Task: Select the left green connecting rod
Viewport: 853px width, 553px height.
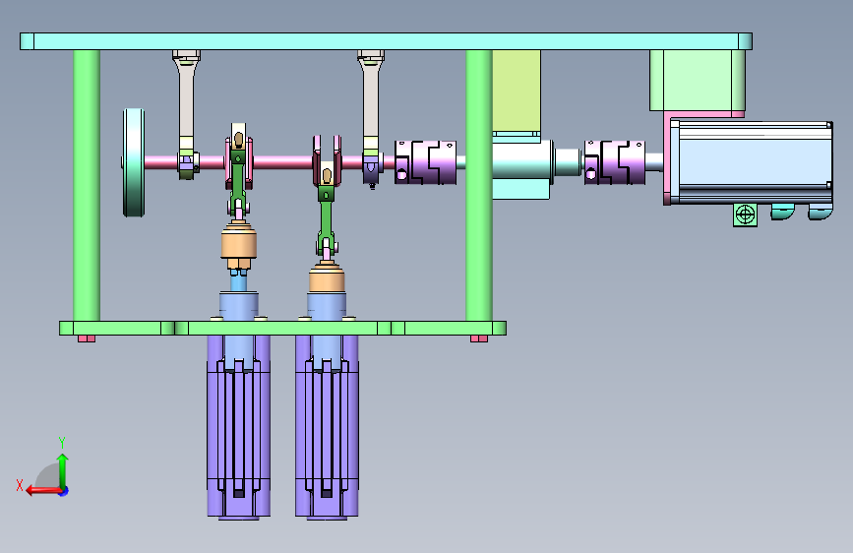Action: pos(237,182)
